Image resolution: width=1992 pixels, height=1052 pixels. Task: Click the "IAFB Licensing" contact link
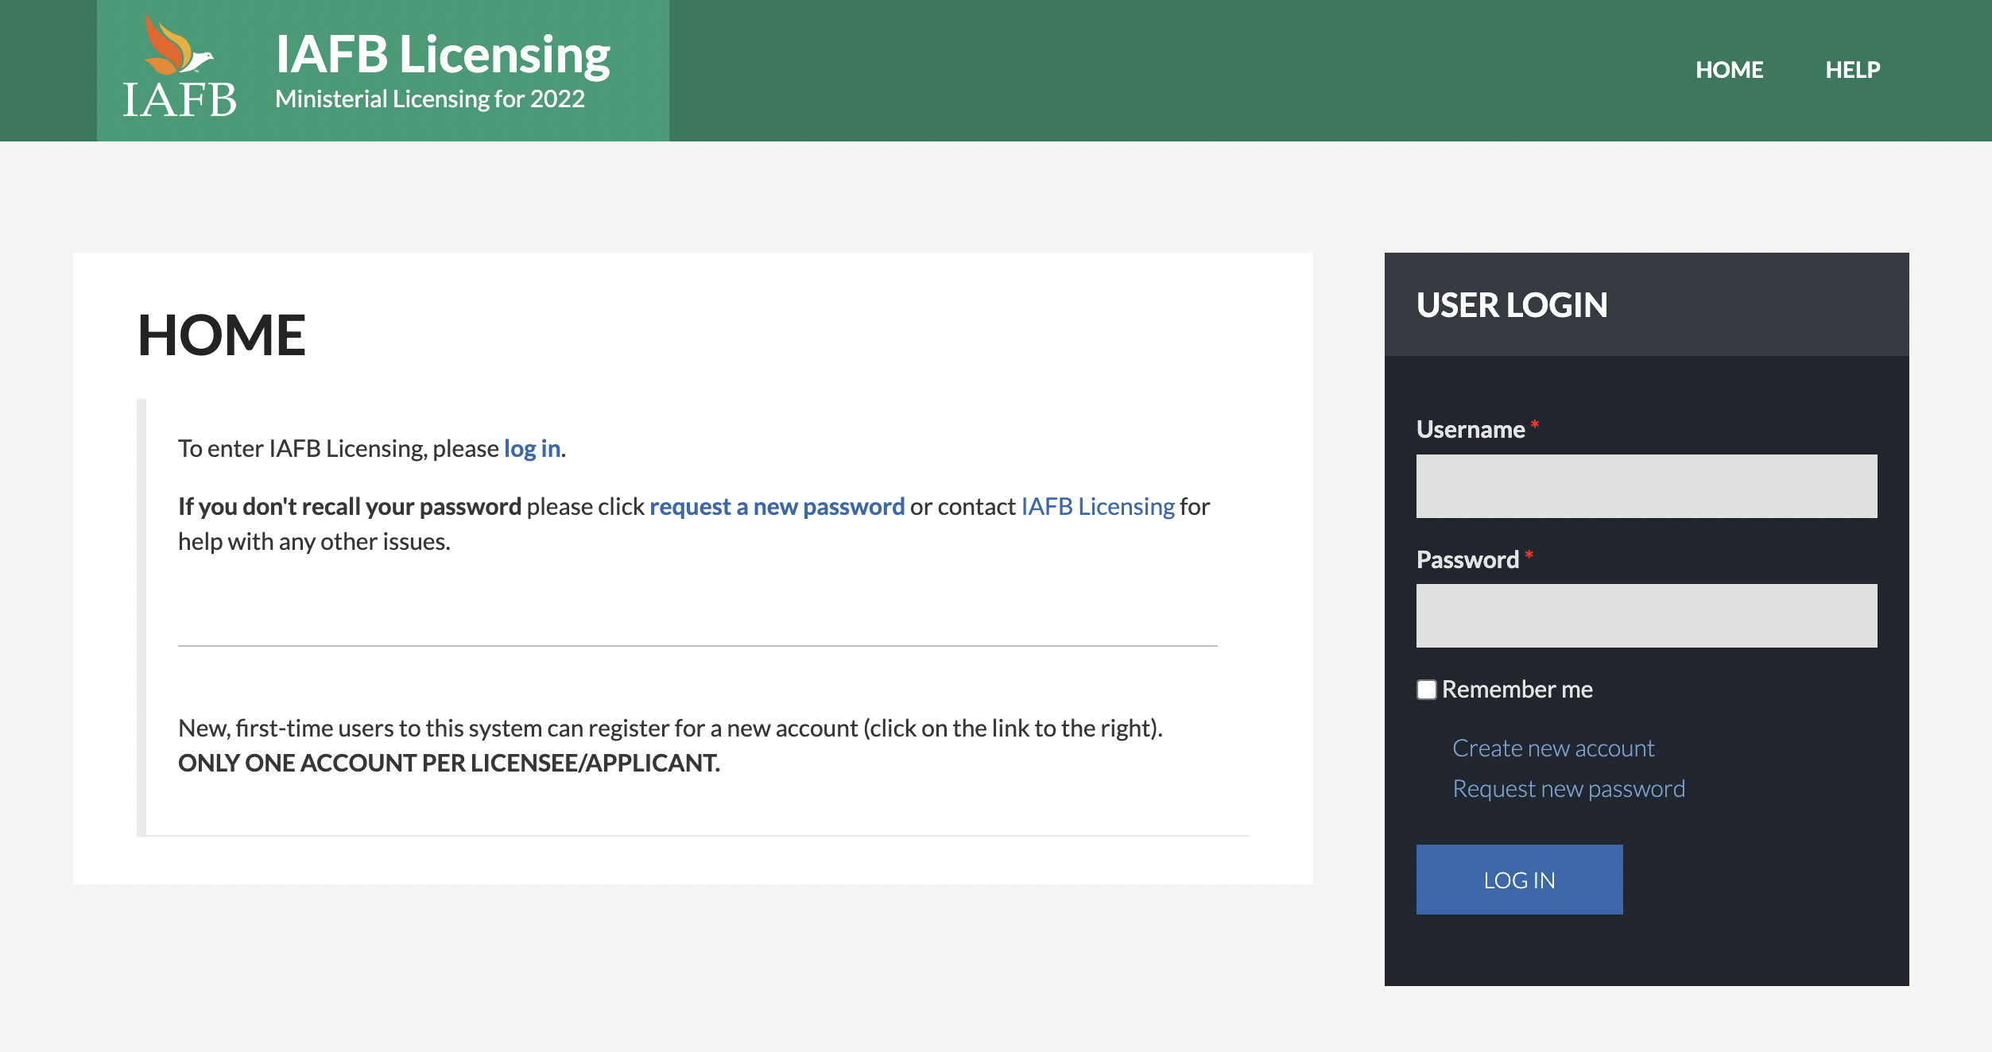pyautogui.click(x=1098, y=506)
